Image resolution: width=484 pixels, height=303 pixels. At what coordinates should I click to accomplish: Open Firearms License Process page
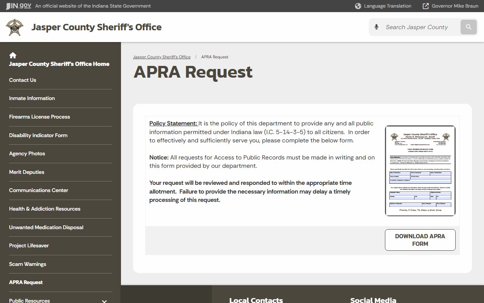click(39, 117)
